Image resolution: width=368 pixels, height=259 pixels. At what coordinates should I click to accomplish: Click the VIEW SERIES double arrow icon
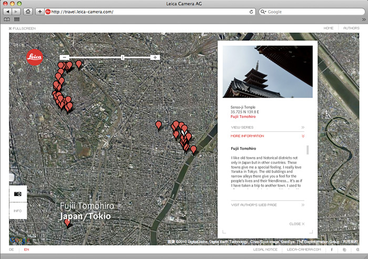tap(303, 127)
